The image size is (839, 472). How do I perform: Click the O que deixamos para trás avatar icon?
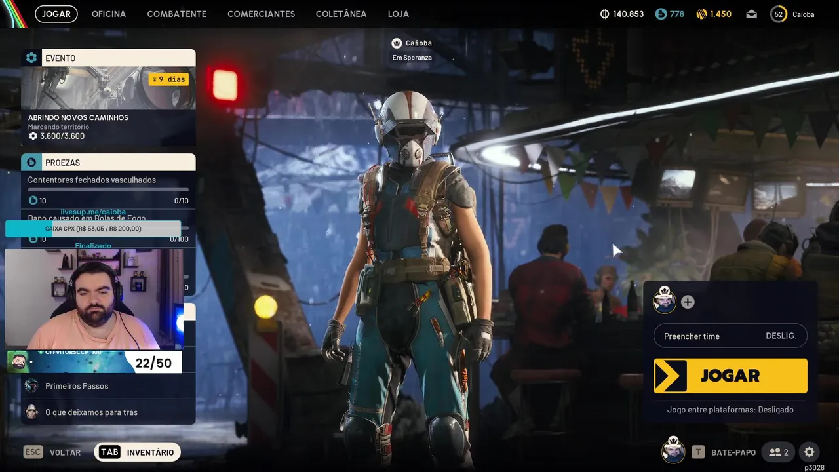31,412
